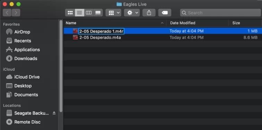The height and width of the screenshot is (130, 262).
Task: Toggle sort direction arrow in Name header
Action: coord(162,23)
